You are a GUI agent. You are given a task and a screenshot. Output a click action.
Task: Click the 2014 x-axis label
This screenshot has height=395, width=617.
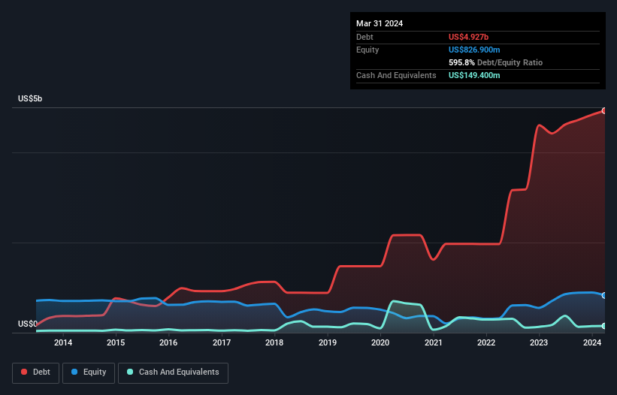[63, 342]
